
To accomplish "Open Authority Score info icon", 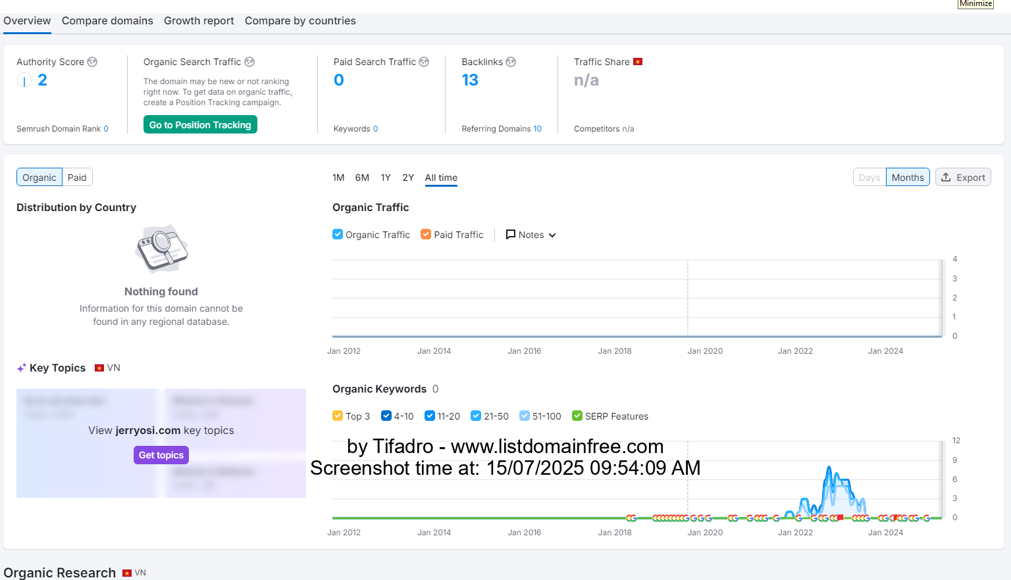I will point(92,62).
